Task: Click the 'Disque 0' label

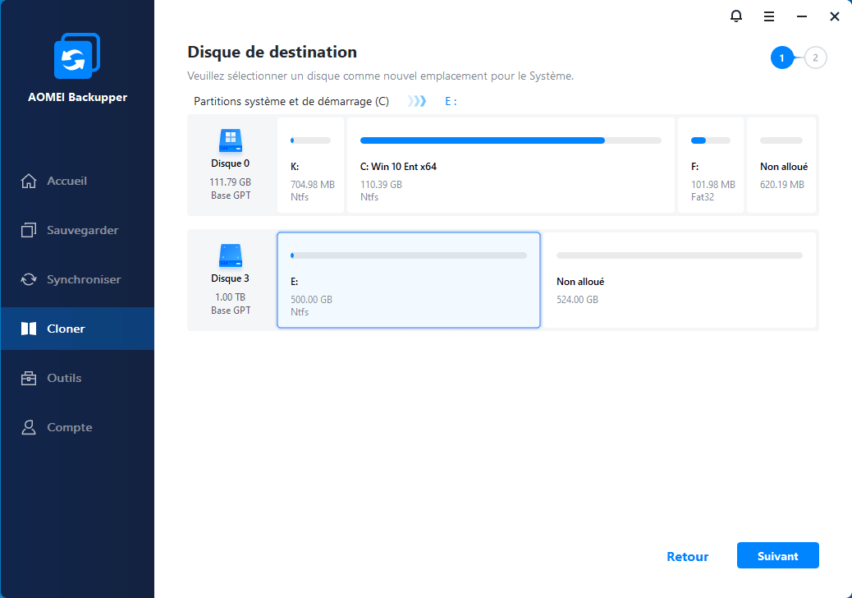Action: click(x=231, y=163)
